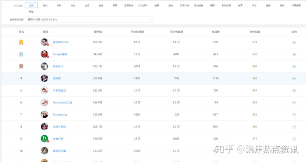Click the 903 index value
Screen dimensions: 306x162
click(x=255, y=54)
